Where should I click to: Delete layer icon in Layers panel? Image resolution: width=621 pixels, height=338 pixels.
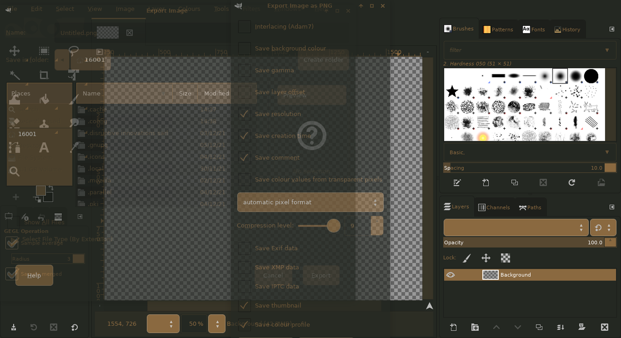[605, 327]
